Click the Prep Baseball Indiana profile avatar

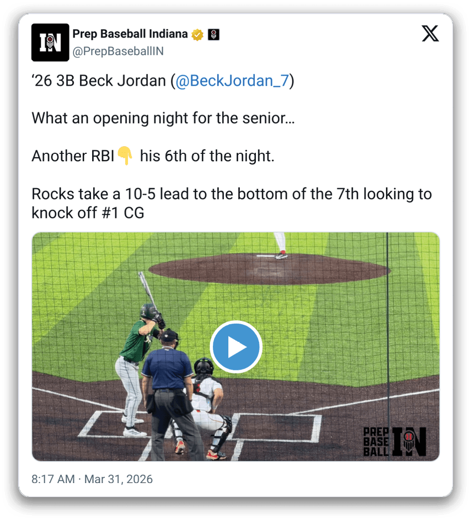click(x=50, y=42)
